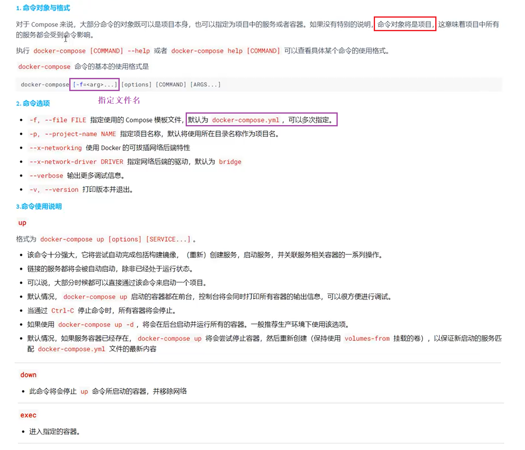Click the heading '3.命令使用说明'
The height and width of the screenshot is (450, 525).
coord(39,206)
